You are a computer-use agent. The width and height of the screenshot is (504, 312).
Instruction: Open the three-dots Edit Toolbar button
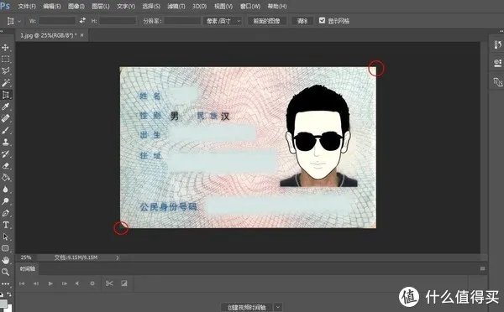(6, 283)
